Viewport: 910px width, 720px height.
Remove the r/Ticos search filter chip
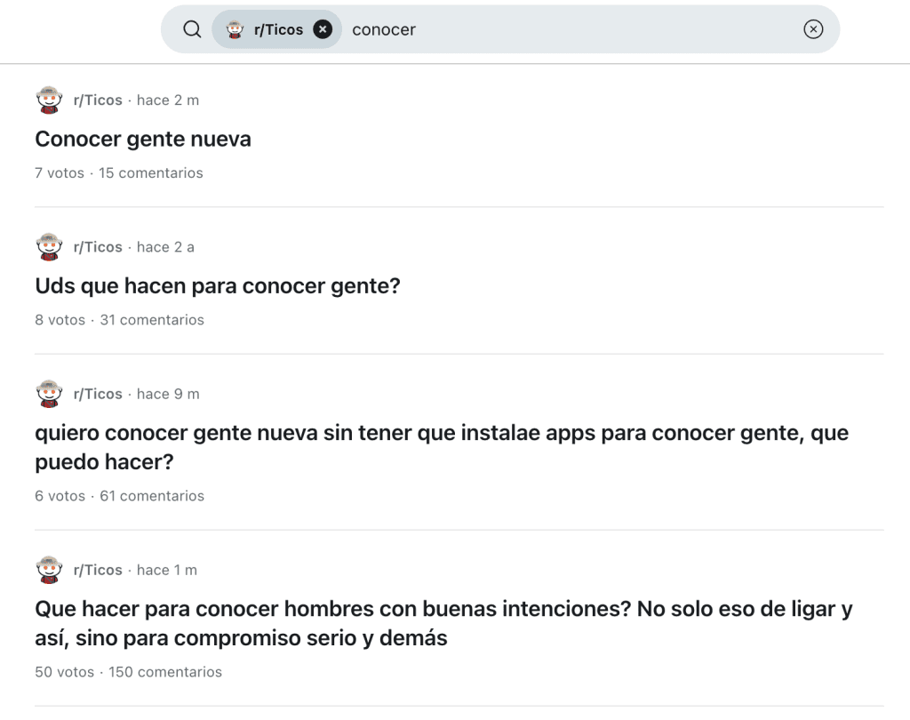click(323, 29)
